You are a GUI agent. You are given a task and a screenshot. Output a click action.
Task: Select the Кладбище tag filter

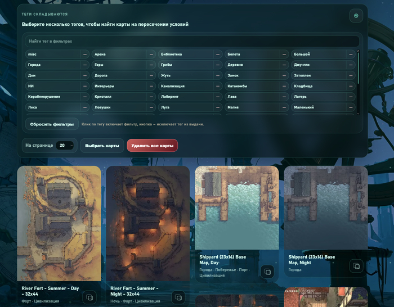[x=319, y=86]
